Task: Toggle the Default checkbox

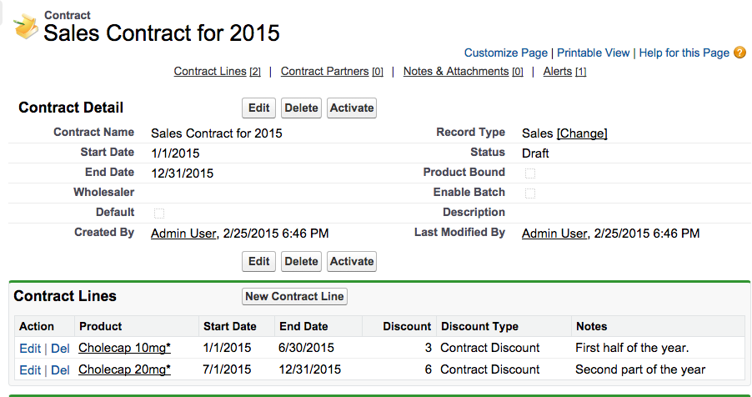Action: pyautogui.click(x=159, y=214)
